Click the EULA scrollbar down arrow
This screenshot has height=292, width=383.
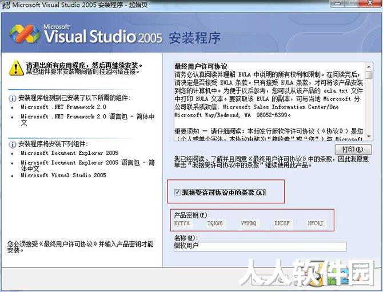point(369,137)
